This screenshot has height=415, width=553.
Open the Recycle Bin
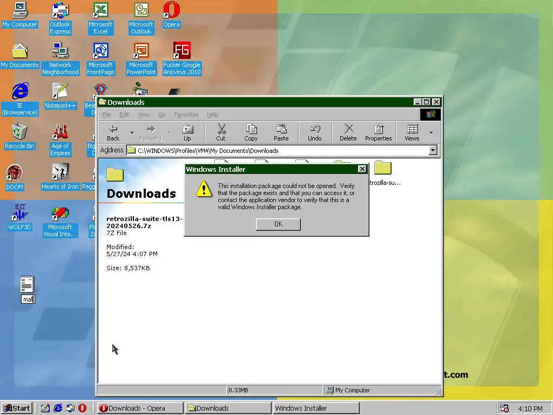tap(20, 137)
